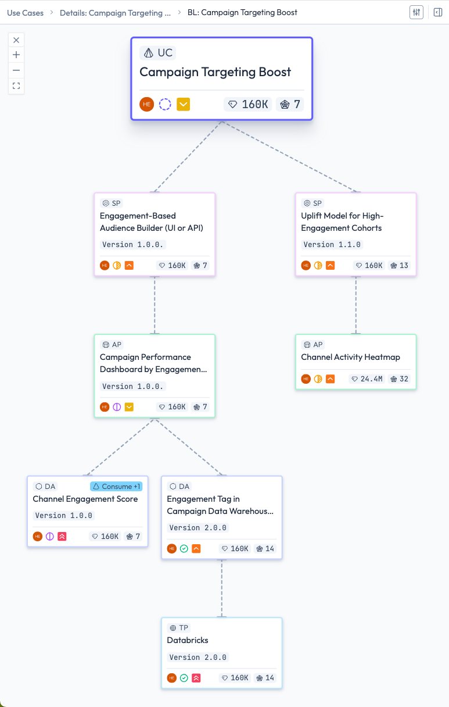449x707 pixels.
Task: Toggle the pink chevron on Channel Engagement Score
Action: coord(62,536)
